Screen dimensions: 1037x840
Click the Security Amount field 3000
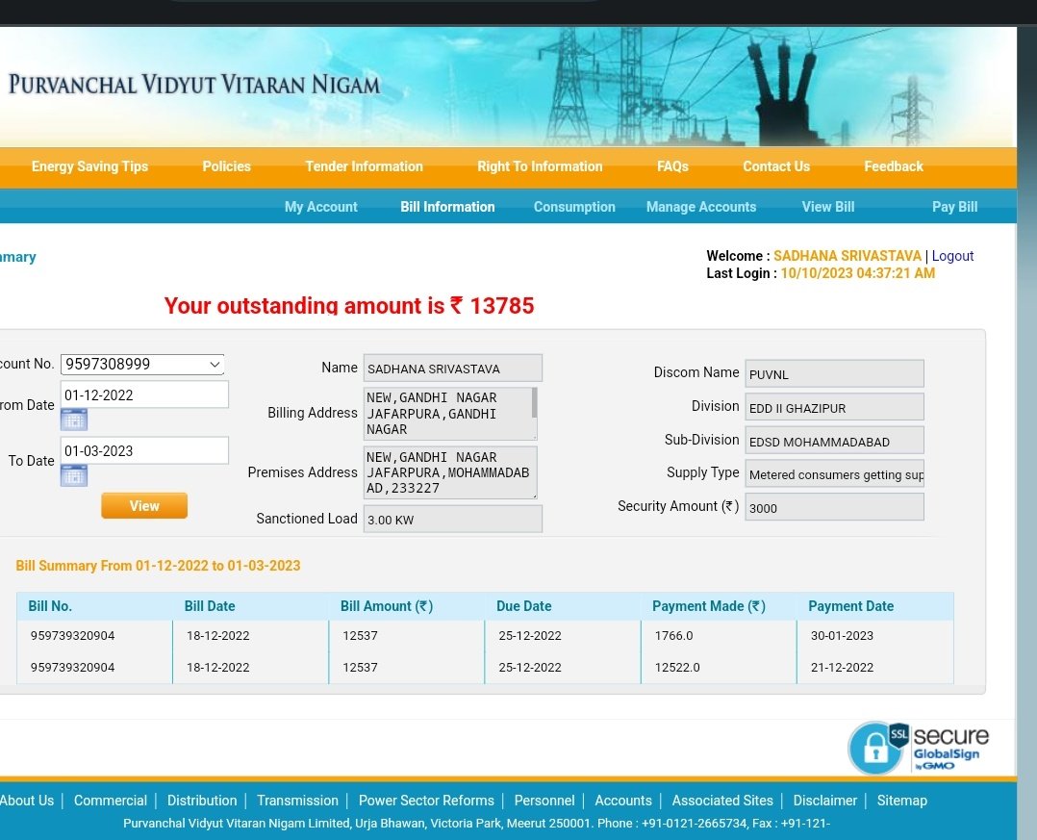click(x=834, y=507)
